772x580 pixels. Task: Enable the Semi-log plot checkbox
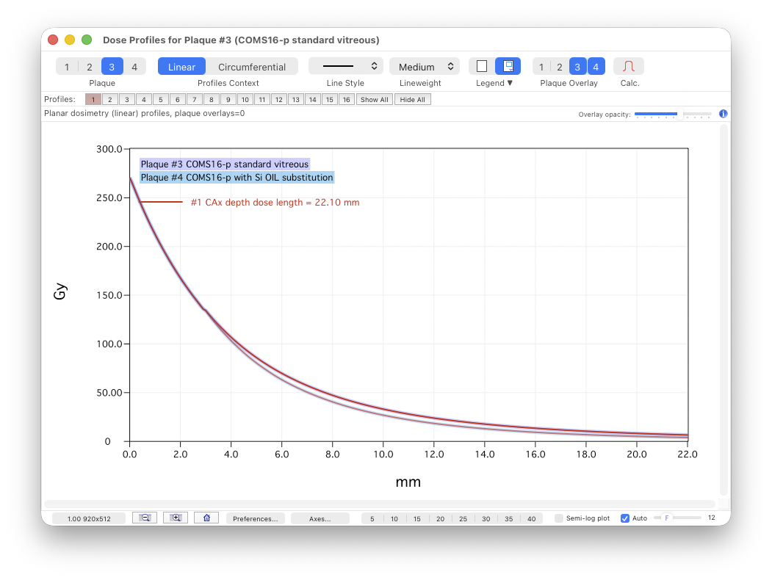coord(559,518)
